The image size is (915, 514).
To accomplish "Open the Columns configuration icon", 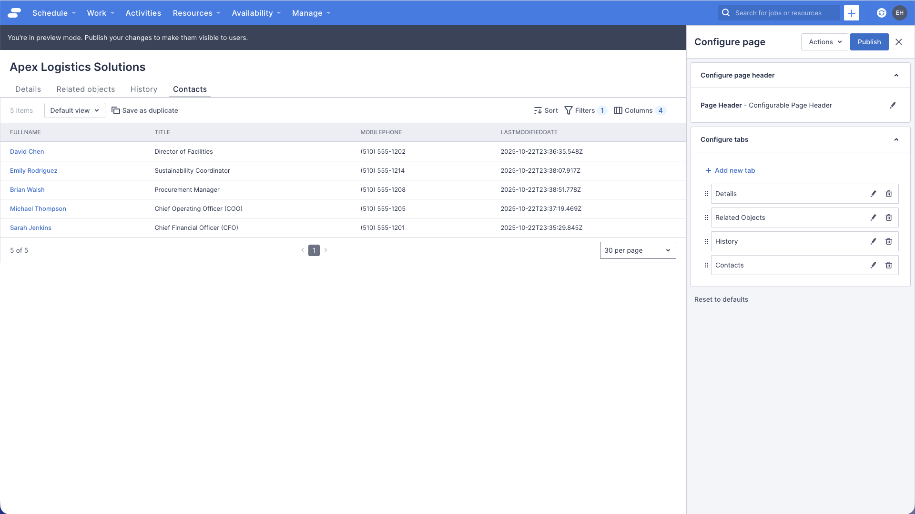I will tap(618, 110).
